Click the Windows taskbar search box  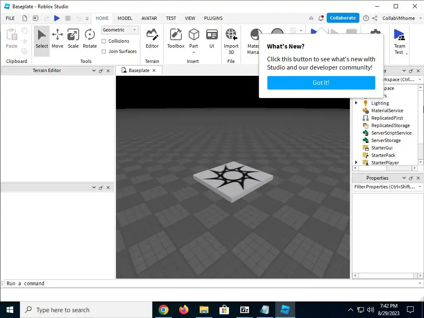tap(86, 310)
